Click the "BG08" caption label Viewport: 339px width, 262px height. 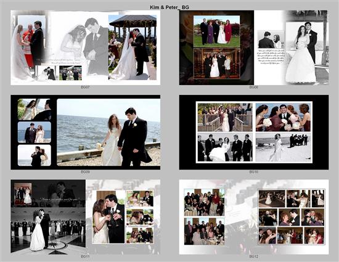pyautogui.click(x=253, y=87)
